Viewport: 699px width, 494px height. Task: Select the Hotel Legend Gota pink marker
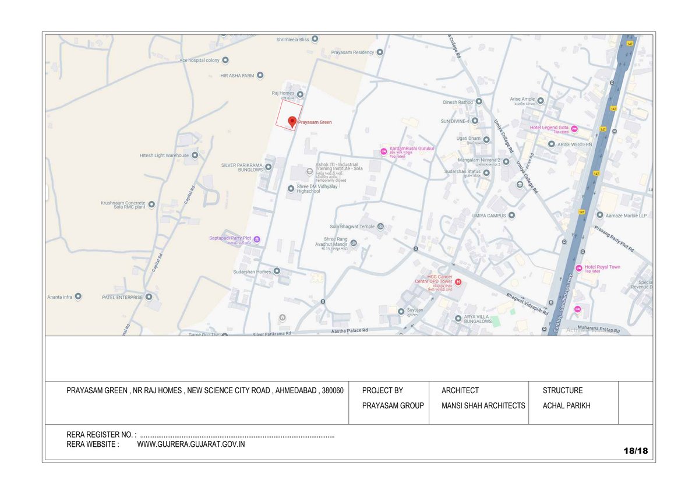(x=574, y=129)
